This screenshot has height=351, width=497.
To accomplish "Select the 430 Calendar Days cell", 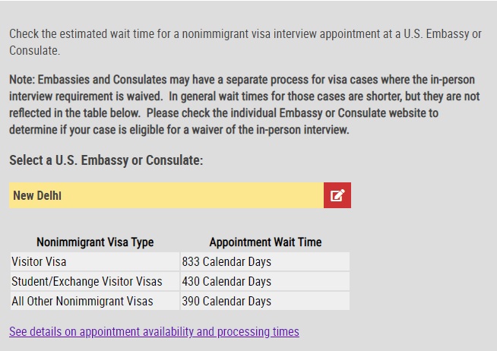I will [x=226, y=282].
